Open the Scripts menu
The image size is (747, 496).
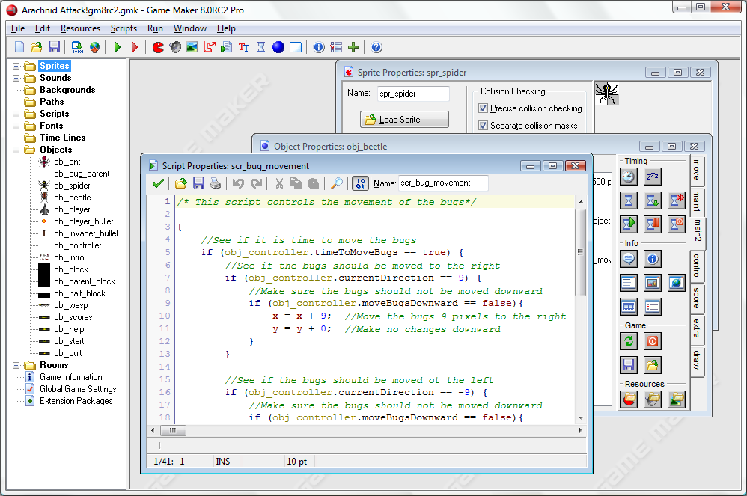pyautogui.click(x=124, y=28)
